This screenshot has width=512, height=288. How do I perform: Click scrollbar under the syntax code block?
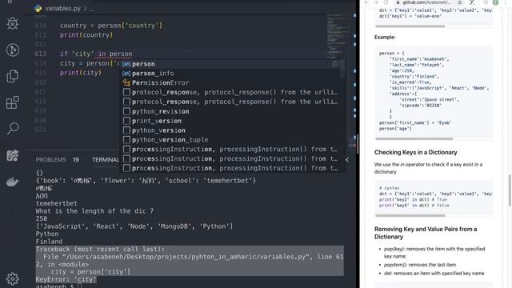pyautogui.click(x=410, y=215)
